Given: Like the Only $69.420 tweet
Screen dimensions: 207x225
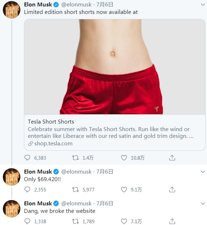Looking at the screenshot, I should pos(124,190).
